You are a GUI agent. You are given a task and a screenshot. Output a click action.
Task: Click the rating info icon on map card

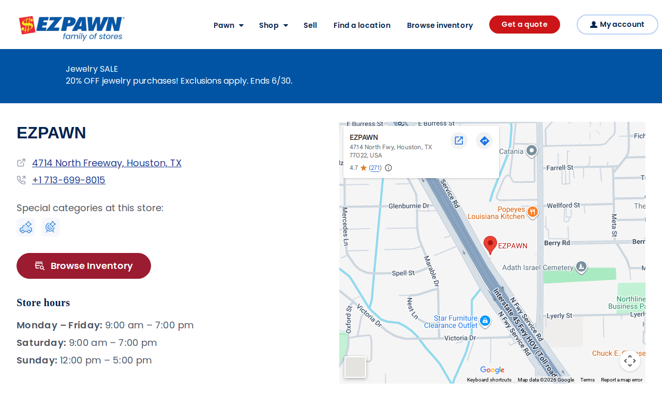pos(388,168)
